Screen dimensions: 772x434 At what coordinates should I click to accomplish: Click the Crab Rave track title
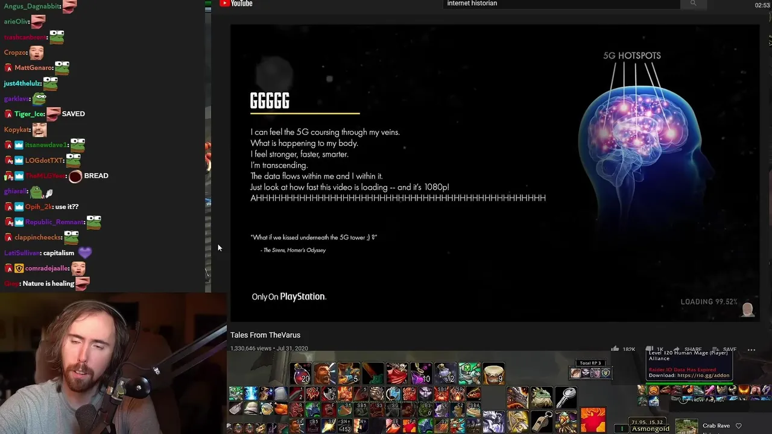716,426
